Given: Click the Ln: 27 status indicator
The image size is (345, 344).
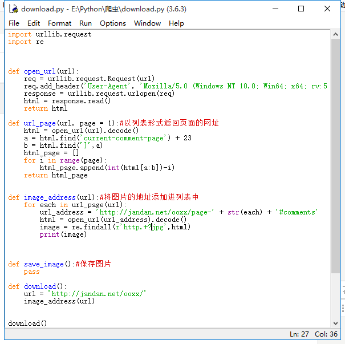Looking at the screenshot, I should [301, 334].
